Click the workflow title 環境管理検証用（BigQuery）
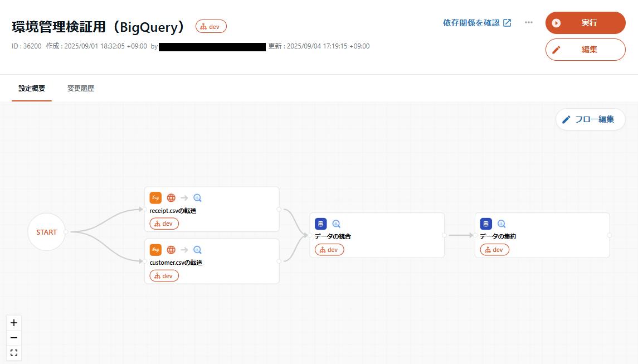This screenshot has height=364, width=638. point(100,27)
